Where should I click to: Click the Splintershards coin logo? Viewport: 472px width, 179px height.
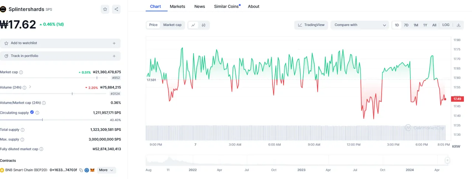click(3, 9)
